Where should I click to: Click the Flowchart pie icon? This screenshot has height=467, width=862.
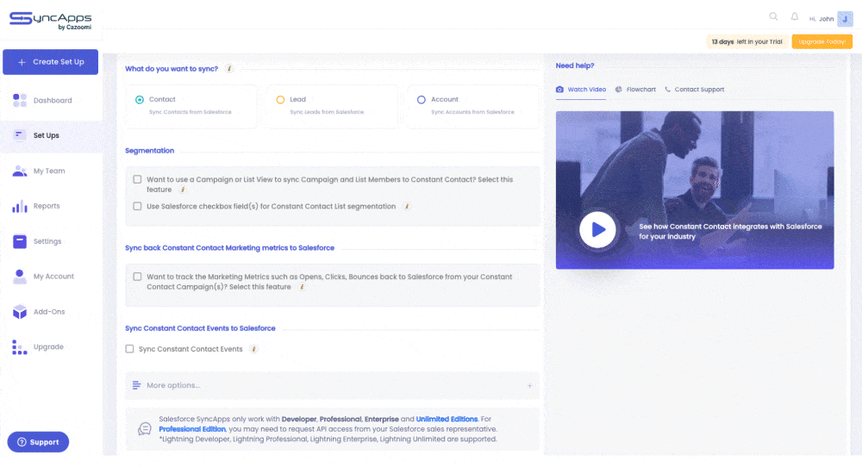(x=618, y=90)
